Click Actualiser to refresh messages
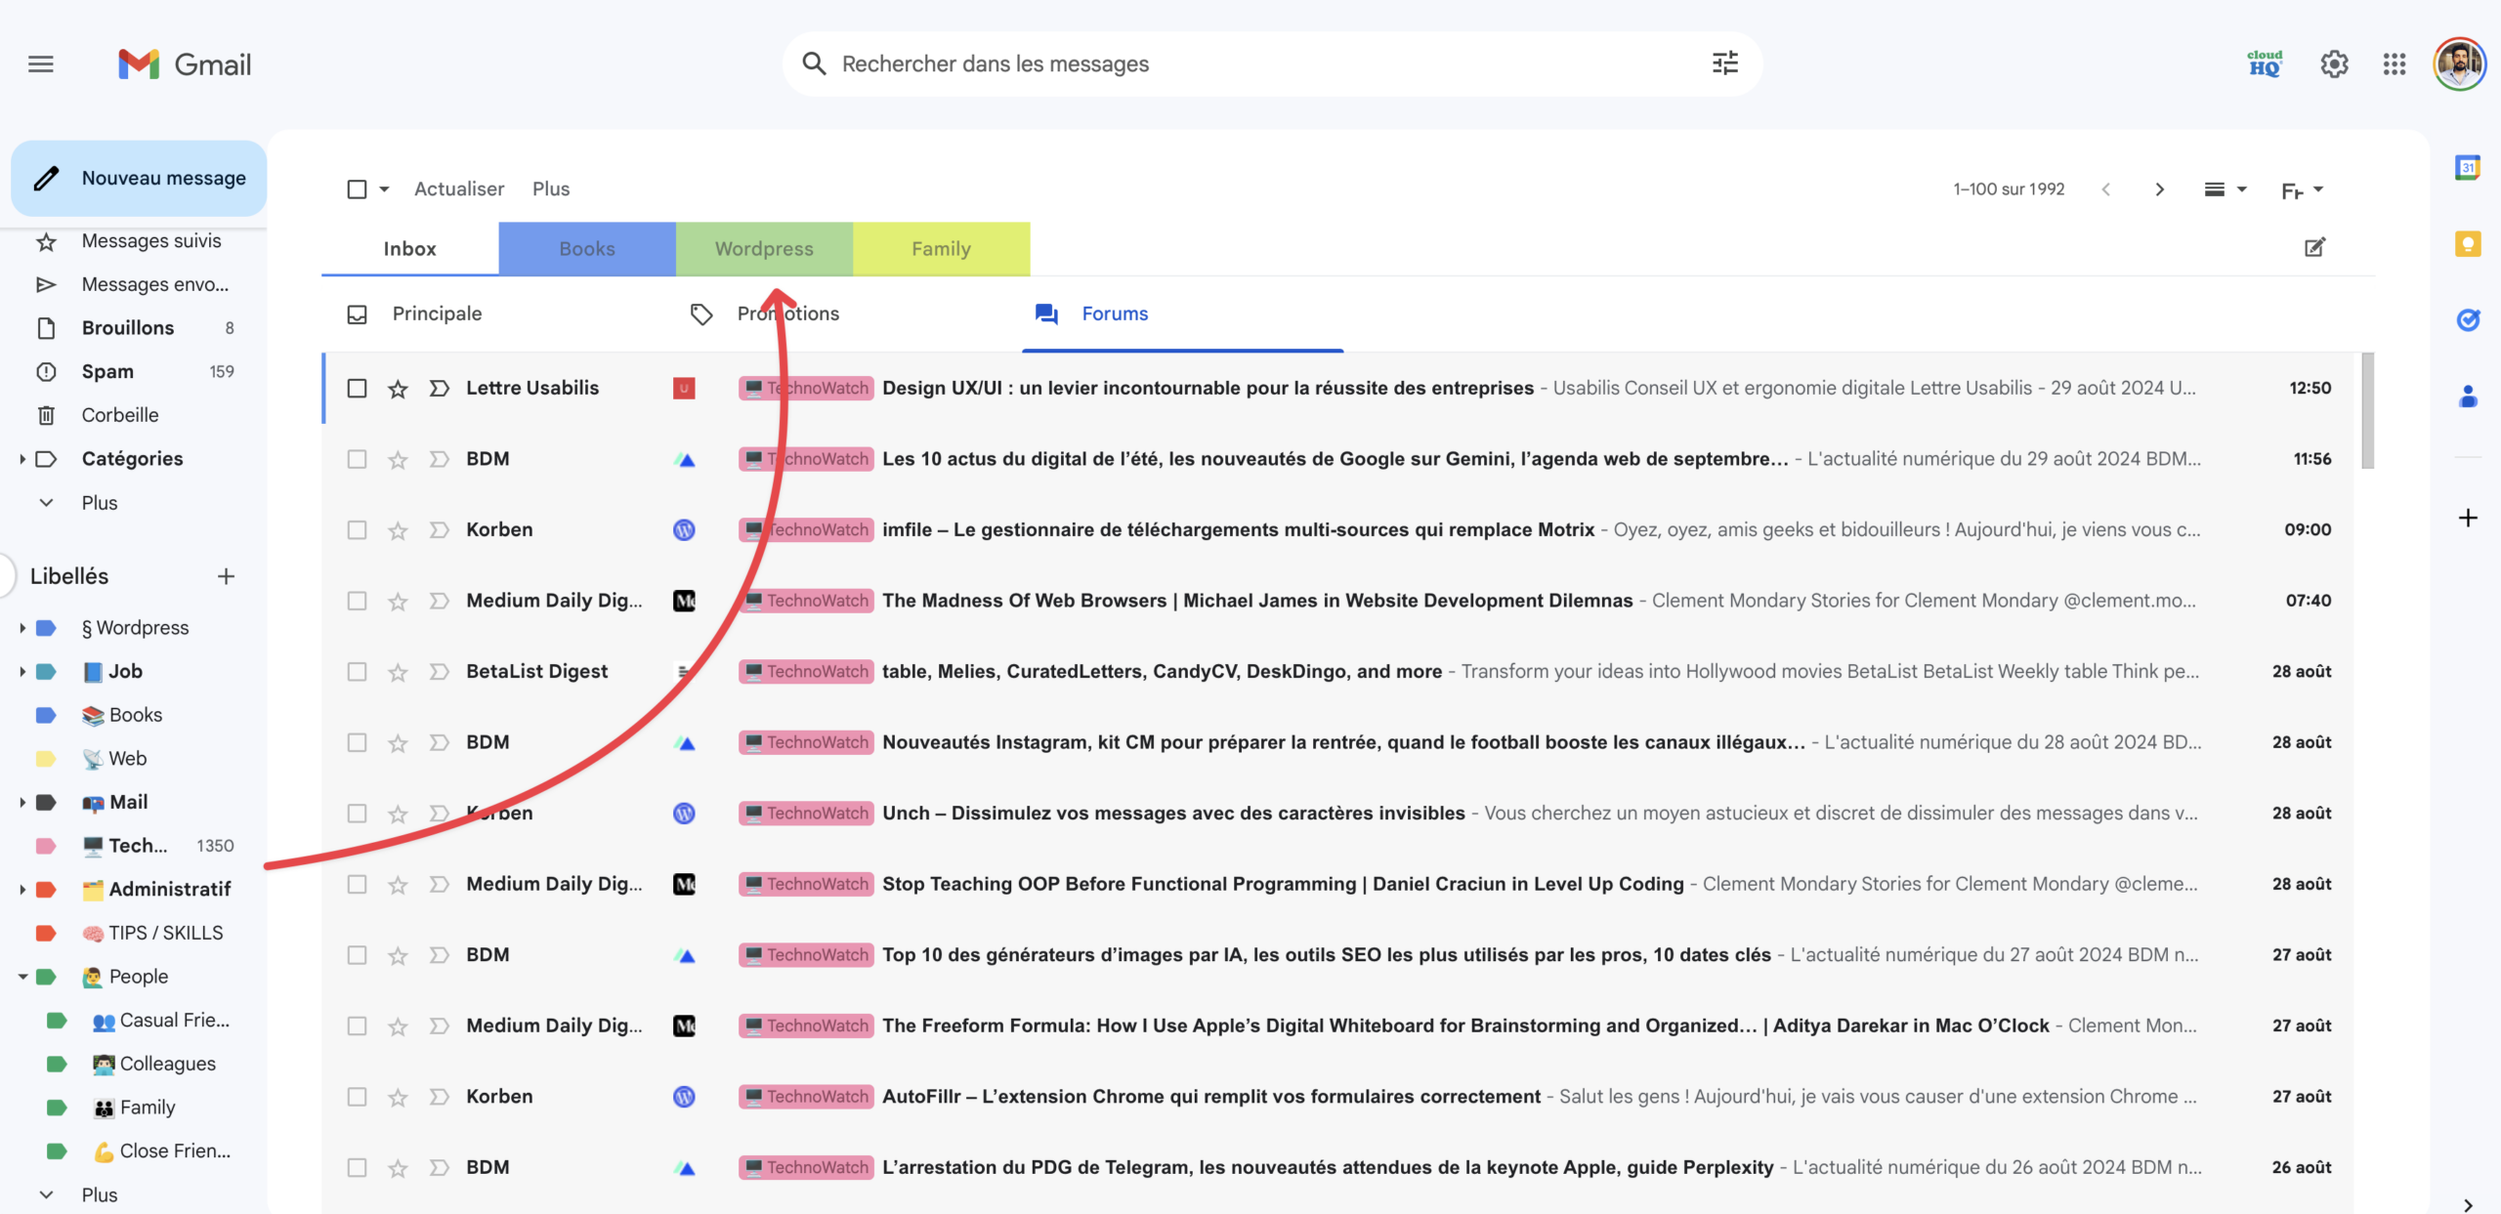 [459, 188]
